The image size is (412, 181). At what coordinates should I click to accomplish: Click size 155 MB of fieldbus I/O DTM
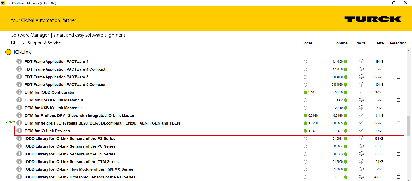(379, 123)
